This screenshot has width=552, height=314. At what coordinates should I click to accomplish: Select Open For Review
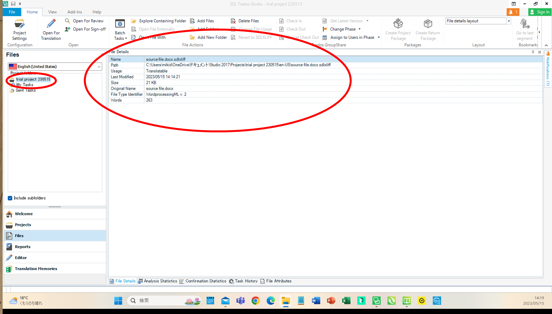coord(84,21)
